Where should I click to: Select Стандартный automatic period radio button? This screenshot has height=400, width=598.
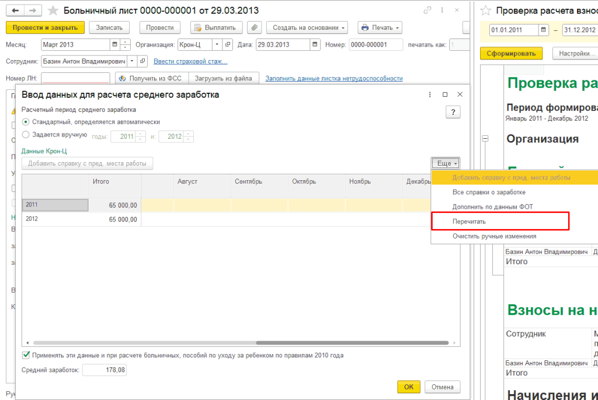pos(26,122)
